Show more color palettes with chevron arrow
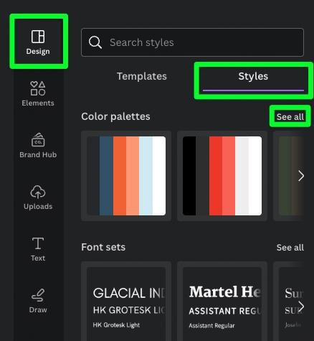The image size is (314, 341). 301,176
